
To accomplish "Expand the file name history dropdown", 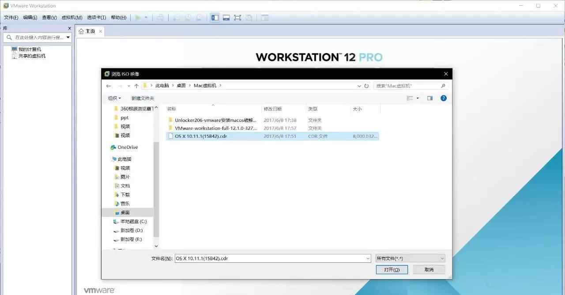I will pos(368,258).
